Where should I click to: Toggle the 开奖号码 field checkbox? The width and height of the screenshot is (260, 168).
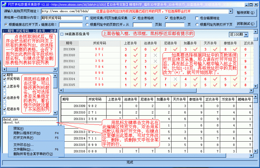tap(5, 79)
